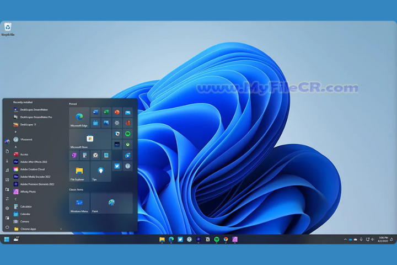397x265 pixels.
Task: Open Notion from the taskbar
Action: [208, 239]
